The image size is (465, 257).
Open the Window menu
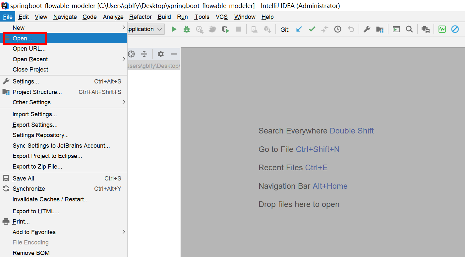point(245,17)
